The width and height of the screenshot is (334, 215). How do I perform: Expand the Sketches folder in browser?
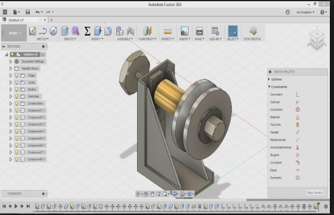point(11,96)
